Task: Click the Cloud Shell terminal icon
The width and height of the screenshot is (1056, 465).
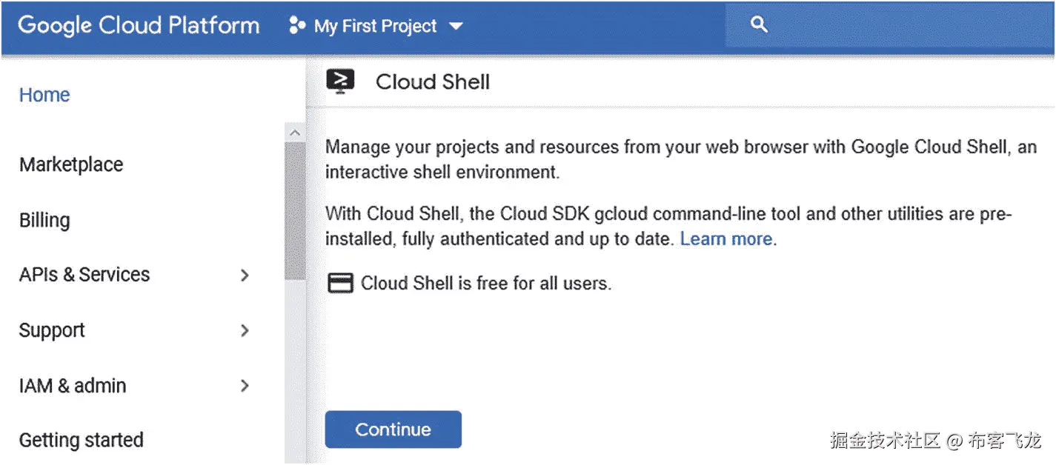Action: (340, 81)
